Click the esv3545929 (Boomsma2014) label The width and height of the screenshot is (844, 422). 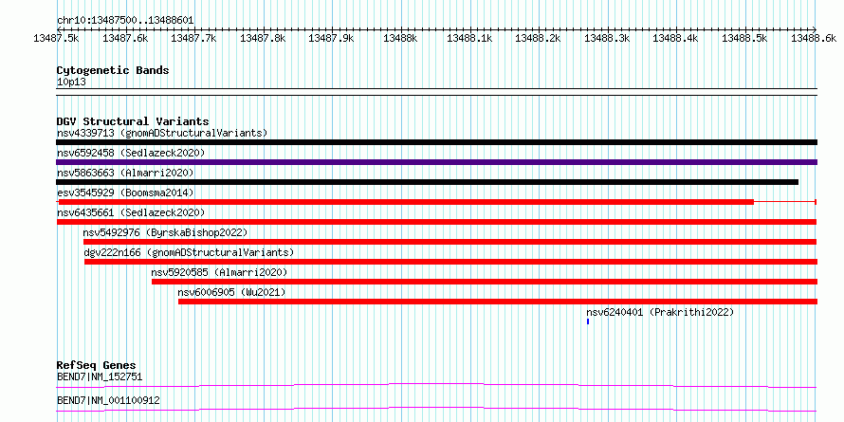click(125, 193)
